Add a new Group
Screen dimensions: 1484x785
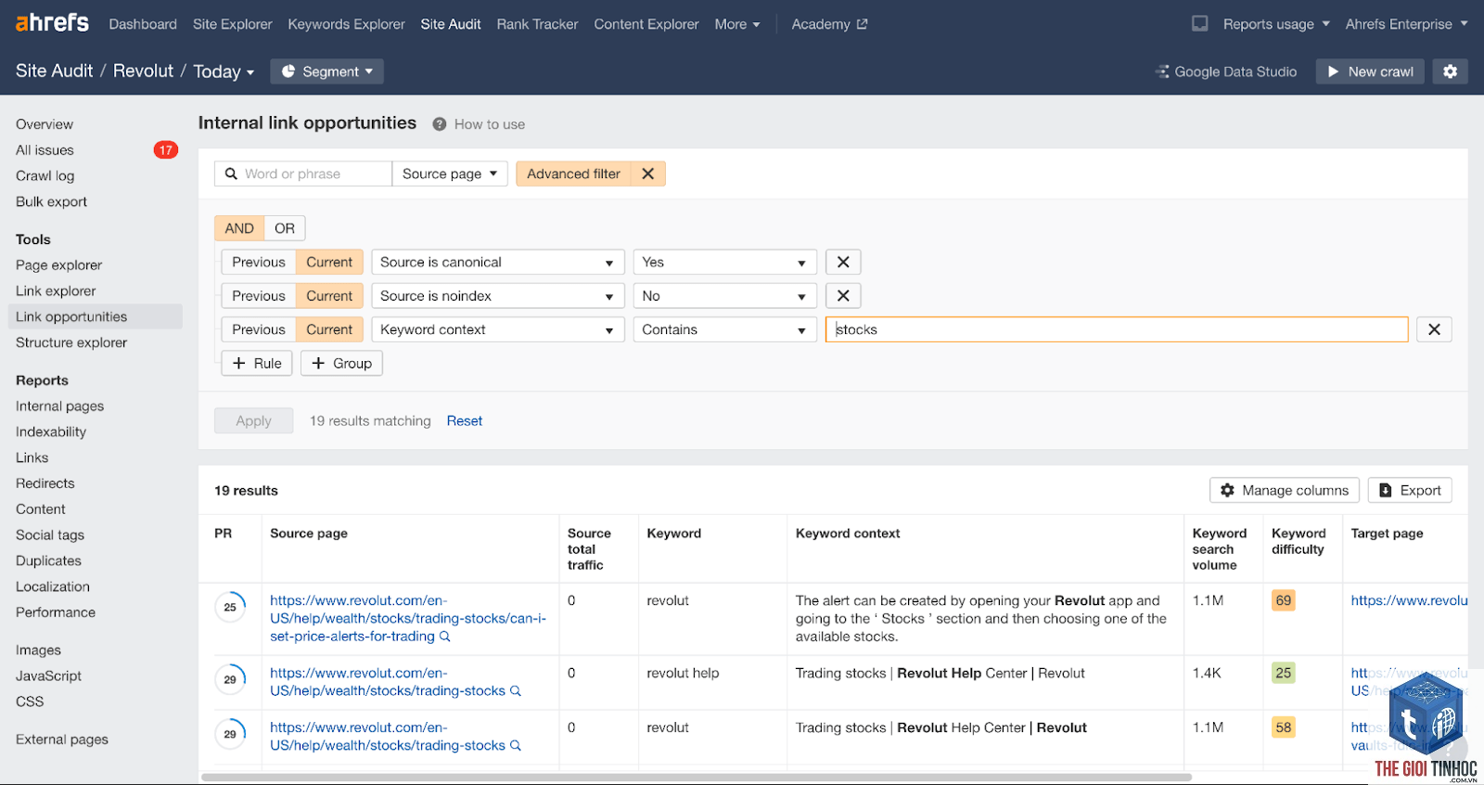341,363
